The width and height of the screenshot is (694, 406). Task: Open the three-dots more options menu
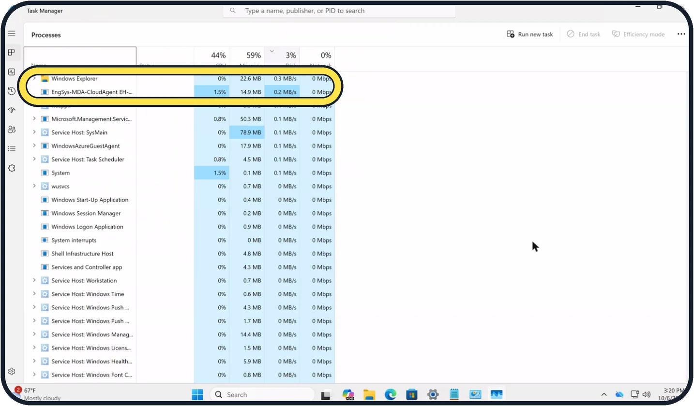pos(681,34)
